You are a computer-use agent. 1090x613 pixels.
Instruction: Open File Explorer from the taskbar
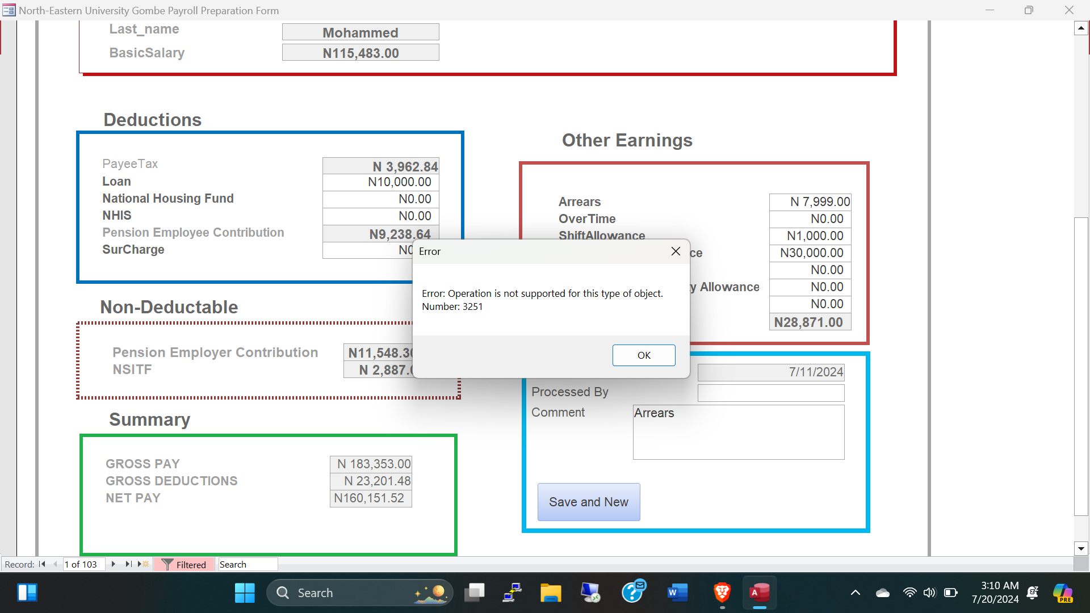(550, 593)
